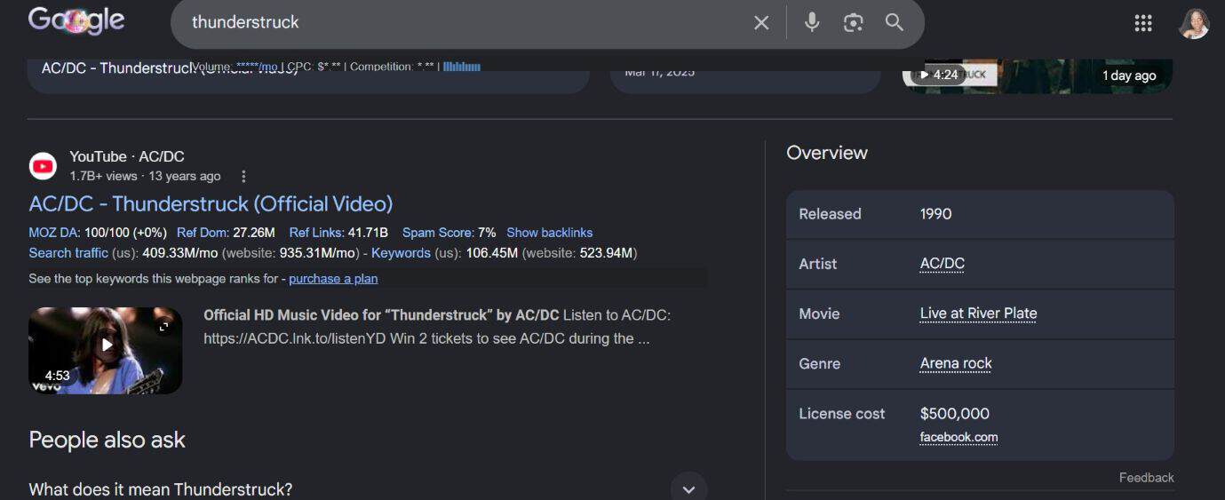The height and width of the screenshot is (500, 1225).
Task: Click the Ref Dom metric link
Action: [203, 233]
